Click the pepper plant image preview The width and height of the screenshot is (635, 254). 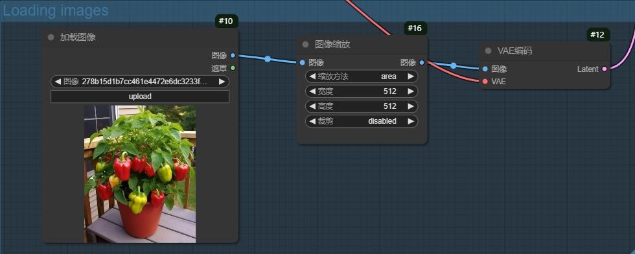pos(140,174)
